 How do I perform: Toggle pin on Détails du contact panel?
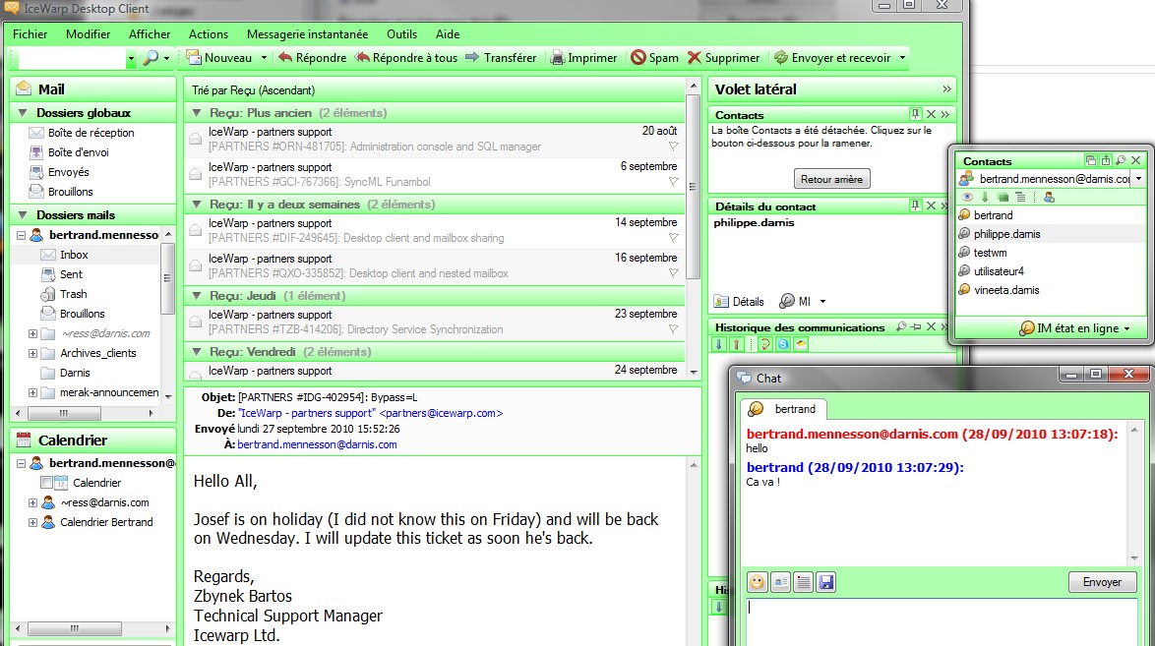[916, 206]
